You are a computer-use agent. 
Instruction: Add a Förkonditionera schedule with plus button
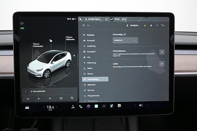tap(162, 52)
